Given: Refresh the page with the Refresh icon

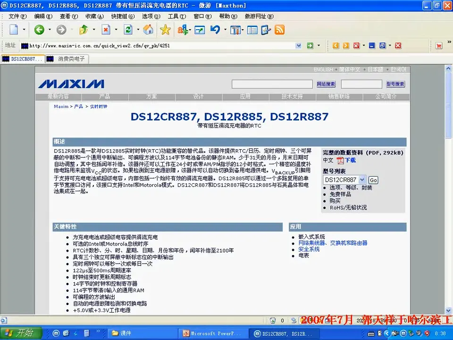Looking at the screenshot, I should 128,29.
